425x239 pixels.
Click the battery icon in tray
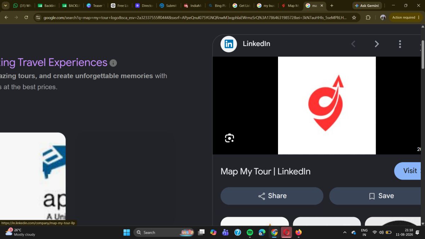pos(389,232)
